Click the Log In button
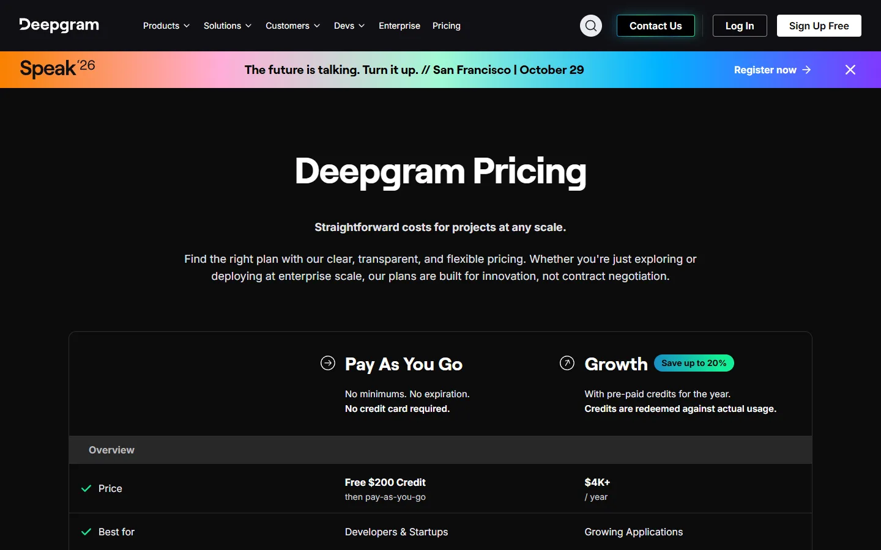881x550 pixels. 740,26
